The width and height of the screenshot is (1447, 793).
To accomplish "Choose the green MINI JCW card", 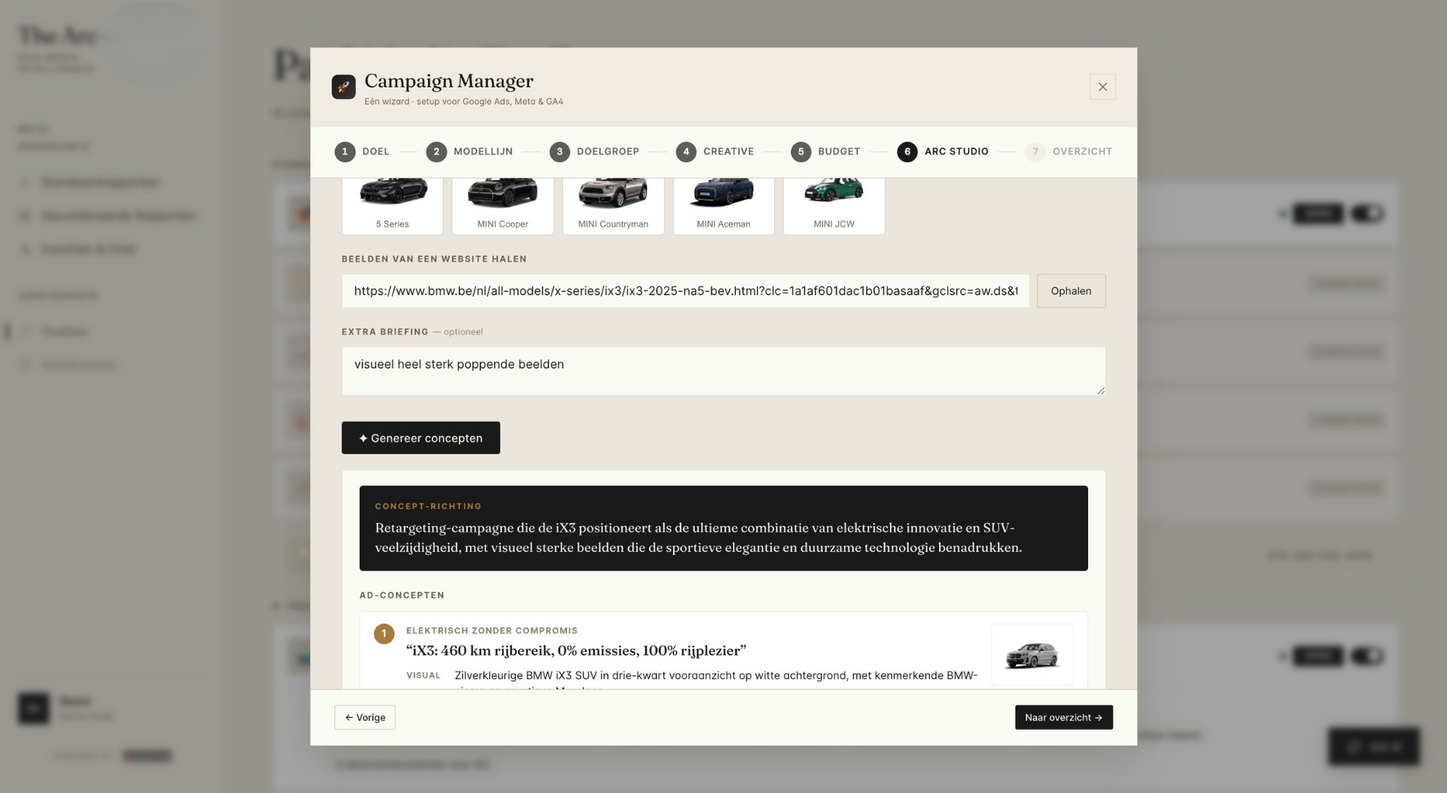I will point(833,205).
